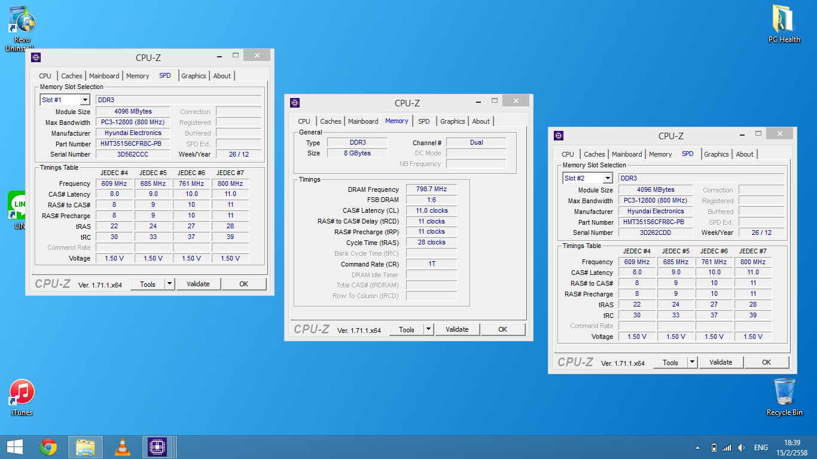Launch VLC media player from the taskbar

click(x=122, y=447)
